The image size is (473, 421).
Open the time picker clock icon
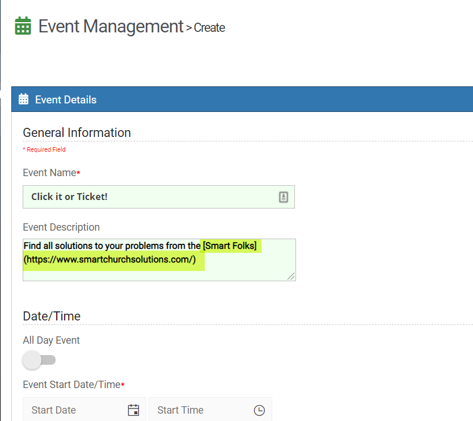pos(259,410)
